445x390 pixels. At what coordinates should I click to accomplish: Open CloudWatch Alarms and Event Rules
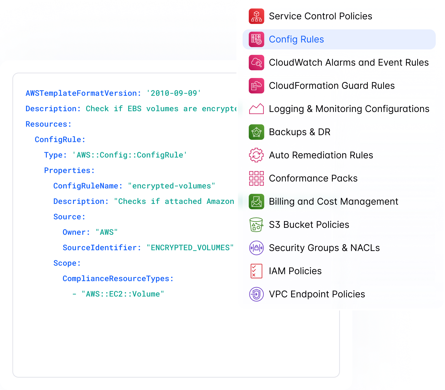tap(339, 63)
